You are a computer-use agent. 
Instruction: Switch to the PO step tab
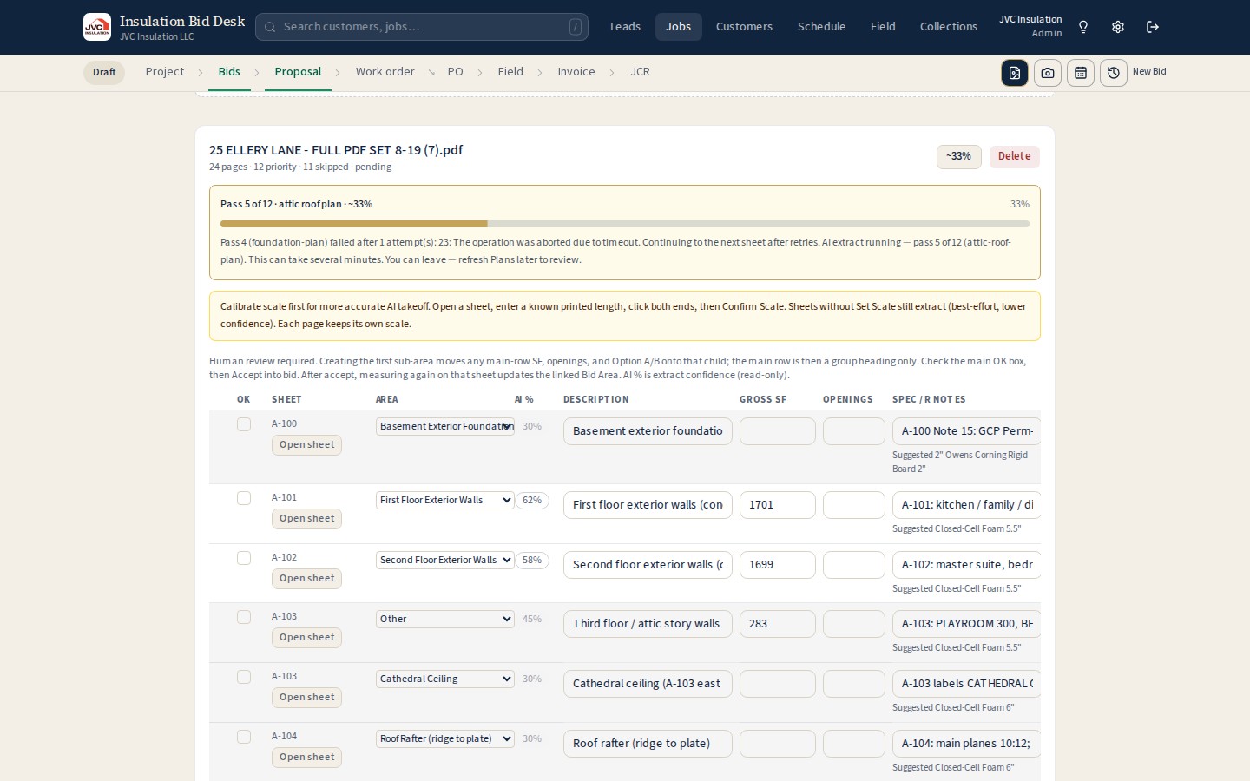pyautogui.click(x=455, y=72)
